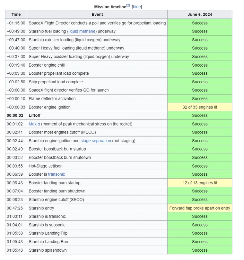Click the Starship splashdown cell
Image resolution: width=244 pixels, height=260 pixels.
point(97,250)
